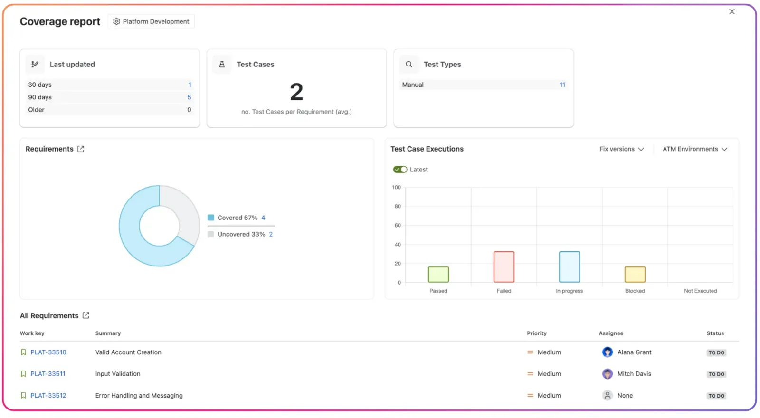Screen dimensions: 760x418
Task: Click the All Requirements external link icon
Action: [86, 315]
